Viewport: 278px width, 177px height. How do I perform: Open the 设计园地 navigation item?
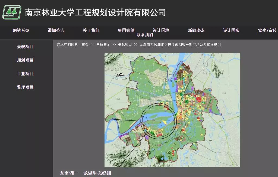(x=161, y=31)
